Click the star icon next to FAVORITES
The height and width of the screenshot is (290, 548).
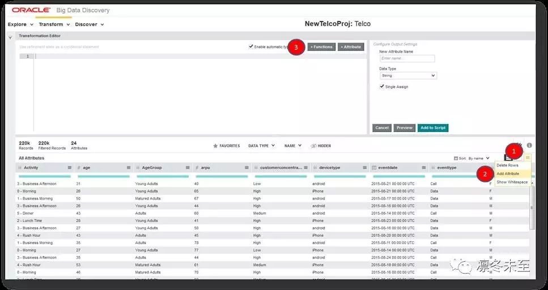click(x=215, y=146)
